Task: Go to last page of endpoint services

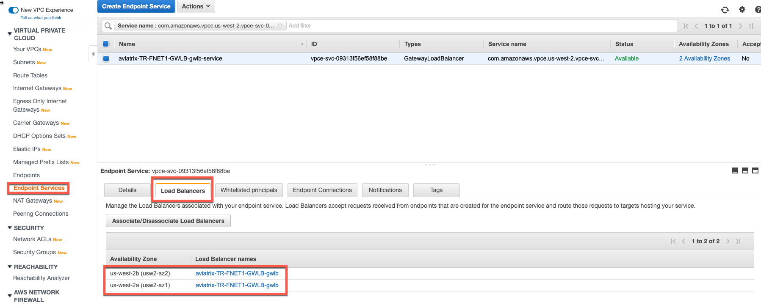Action: pyautogui.click(x=751, y=26)
